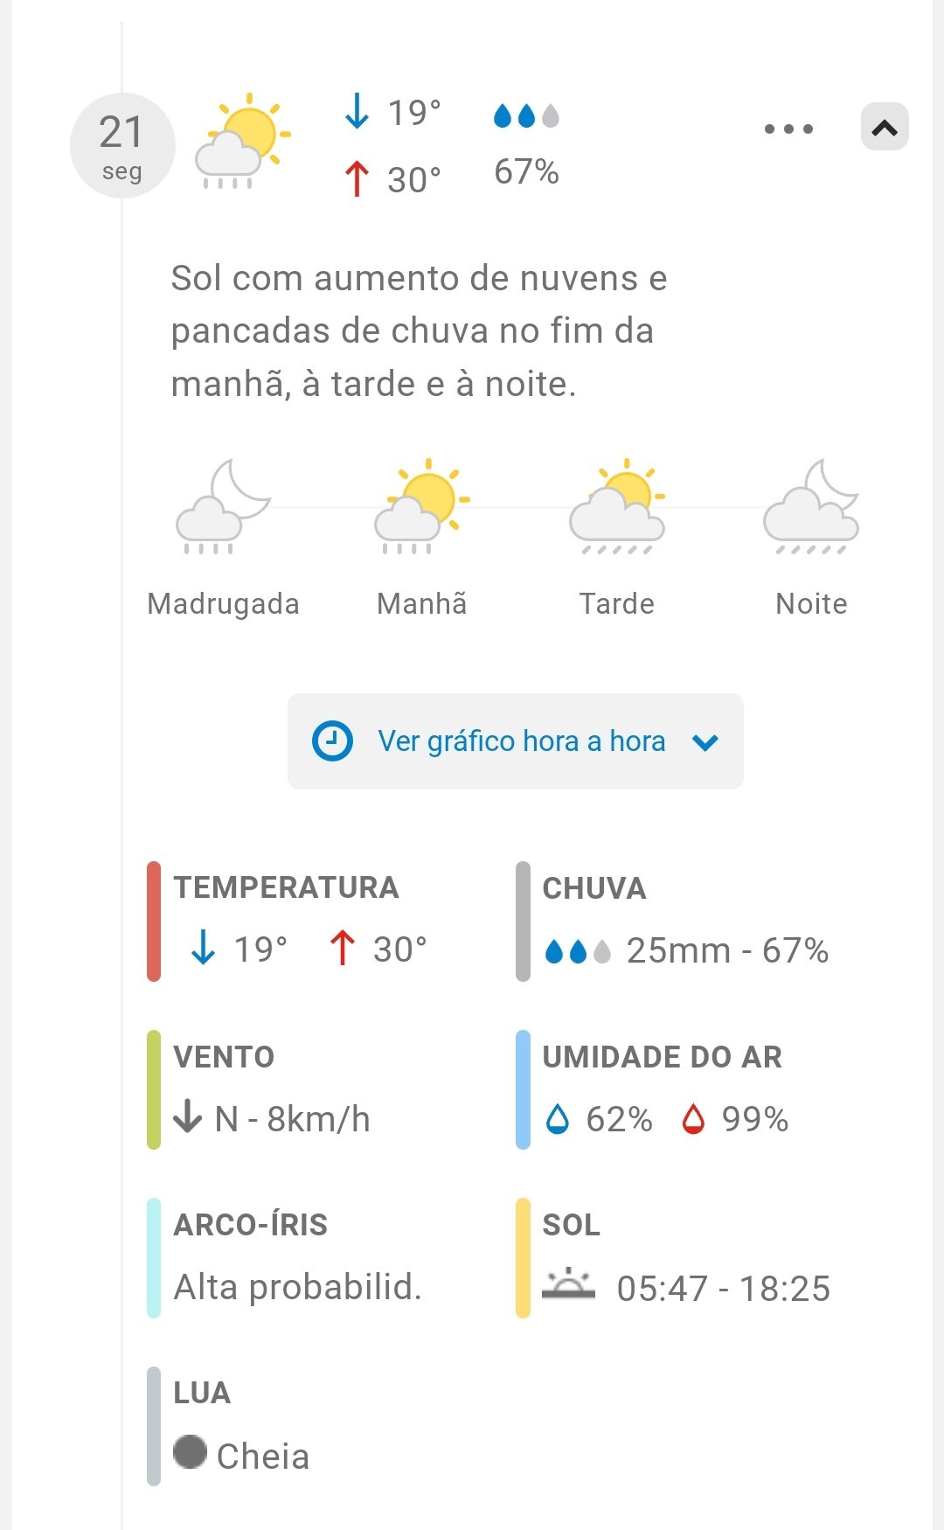Select the Madrugada moon cloud icon
This screenshot has height=1530, width=944.
tap(223, 507)
